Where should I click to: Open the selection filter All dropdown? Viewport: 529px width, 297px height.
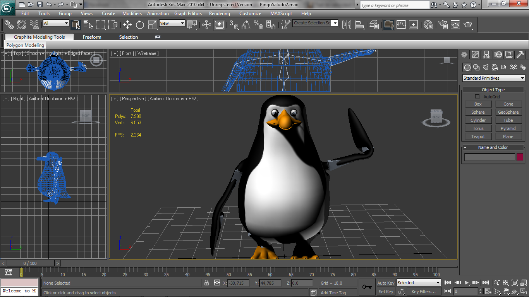pyautogui.click(x=56, y=23)
